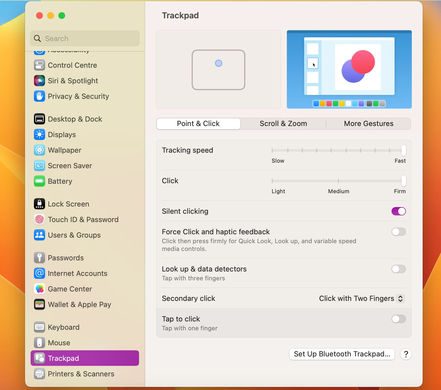Open Printers & Scanners icon
The width and height of the screenshot is (441, 390).
click(x=39, y=374)
